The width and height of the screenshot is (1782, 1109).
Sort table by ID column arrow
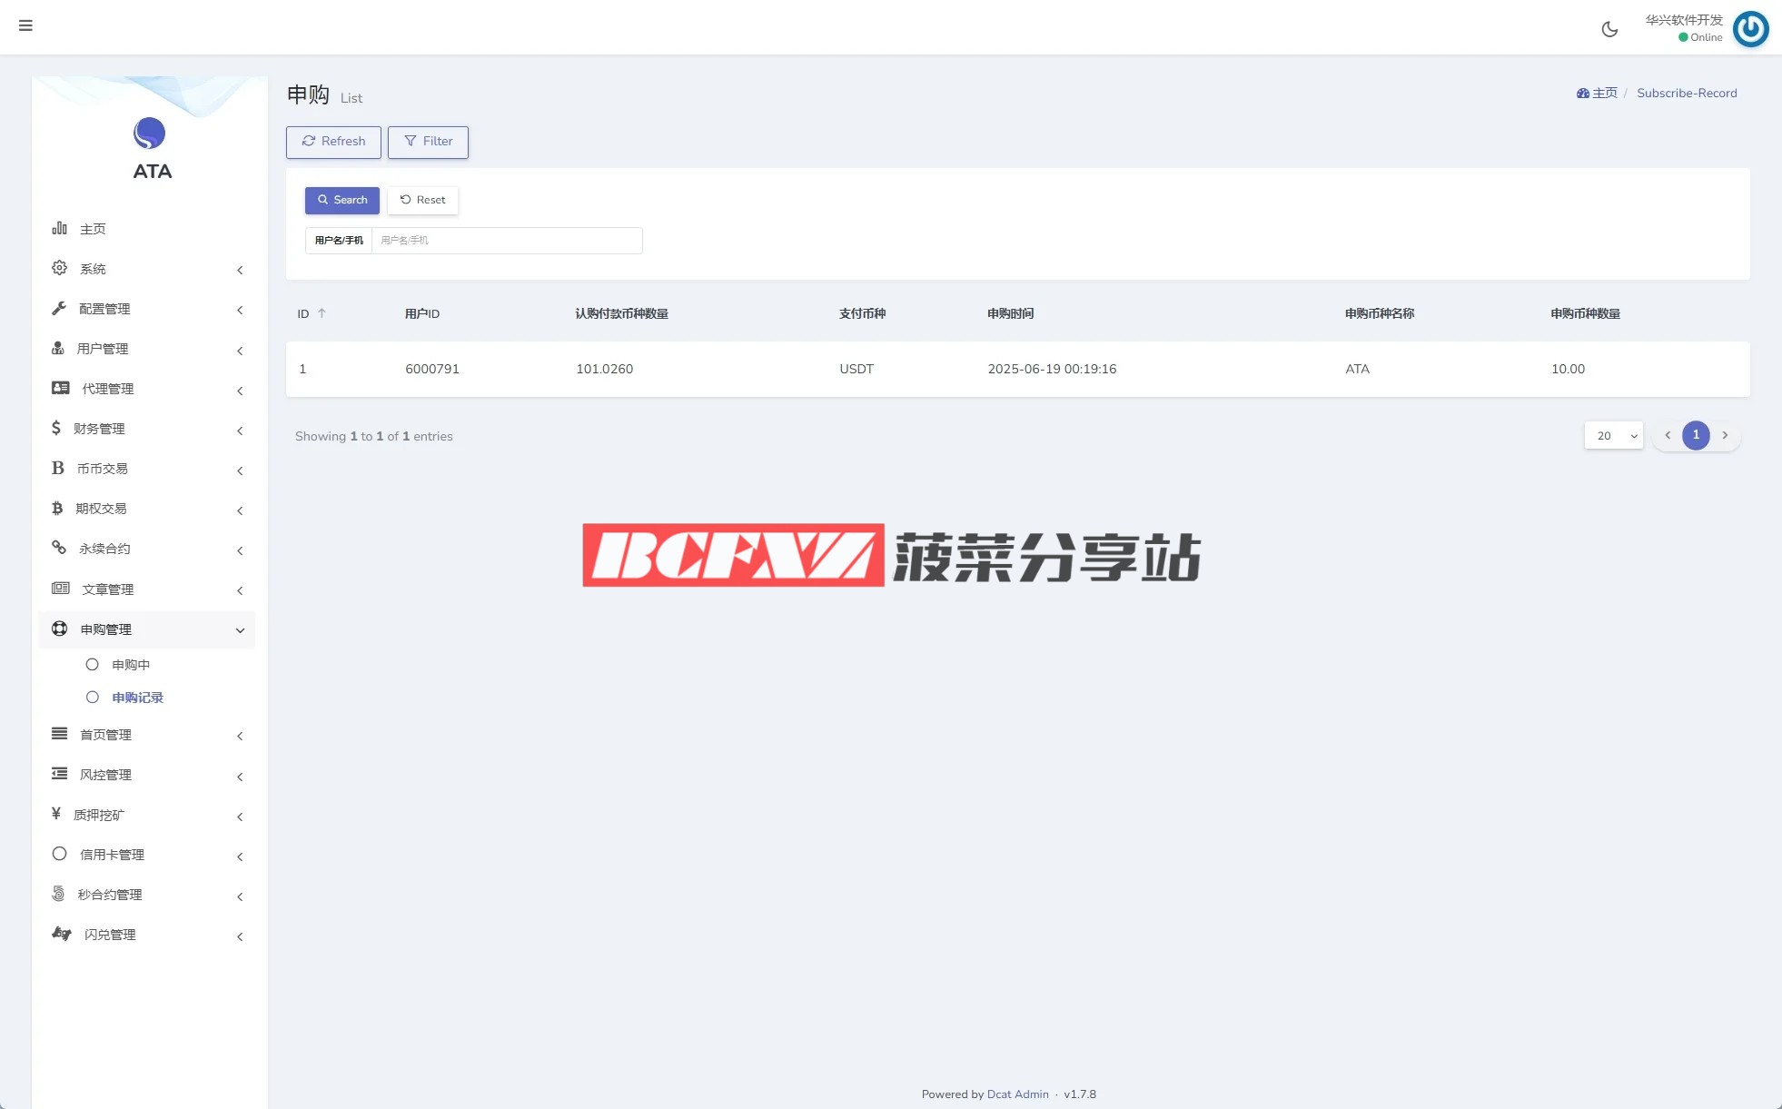[x=322, y=313]
